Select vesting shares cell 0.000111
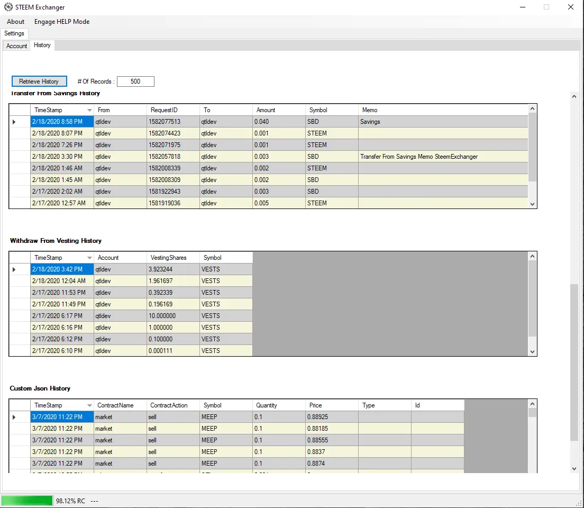 [x=173, y=350]
